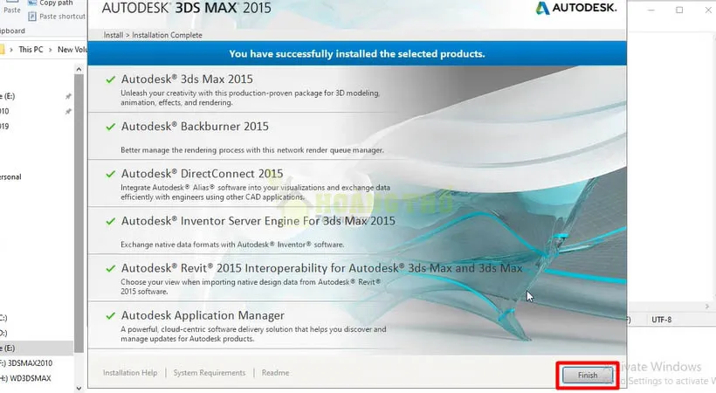Expand chevron after This PC in address bar
The height and width of the screenshot is (393, 716).
(50, 50)
